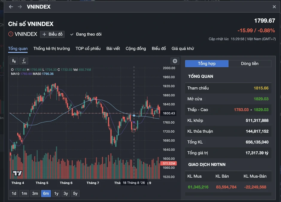Set chart range to 3y

click(x=66, y=194)
